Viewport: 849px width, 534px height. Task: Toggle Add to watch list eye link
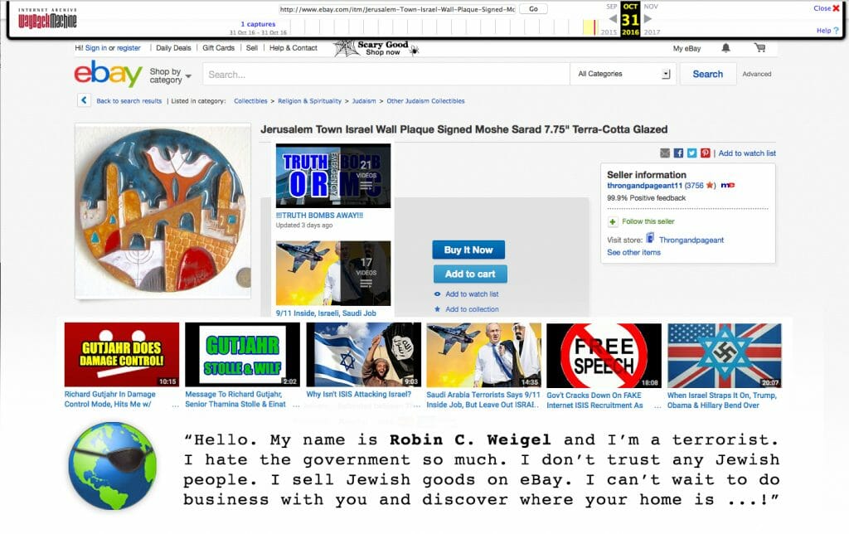pos(466,294)
